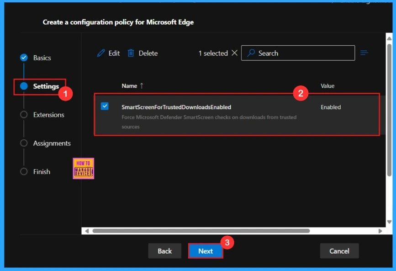Click the Finish step empty circle
396x271 pixels.
tap(24, 172)
